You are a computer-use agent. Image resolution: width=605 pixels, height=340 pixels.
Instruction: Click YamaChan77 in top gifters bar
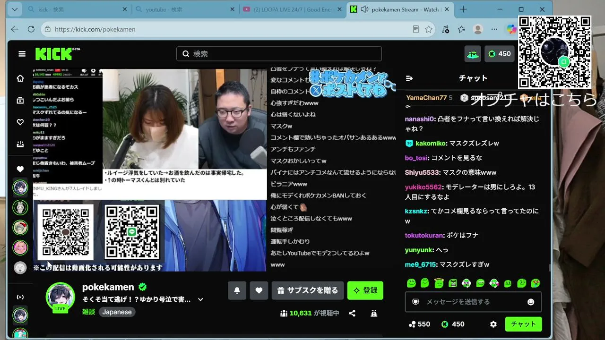[426, 98]
